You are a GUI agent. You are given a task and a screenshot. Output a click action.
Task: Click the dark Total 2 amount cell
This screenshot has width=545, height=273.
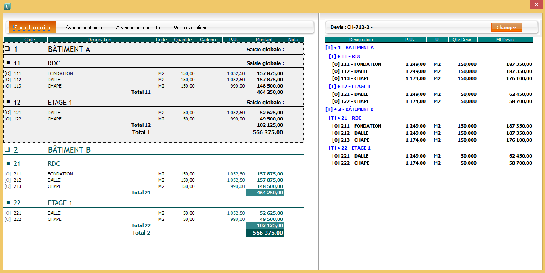coord(265,233)
